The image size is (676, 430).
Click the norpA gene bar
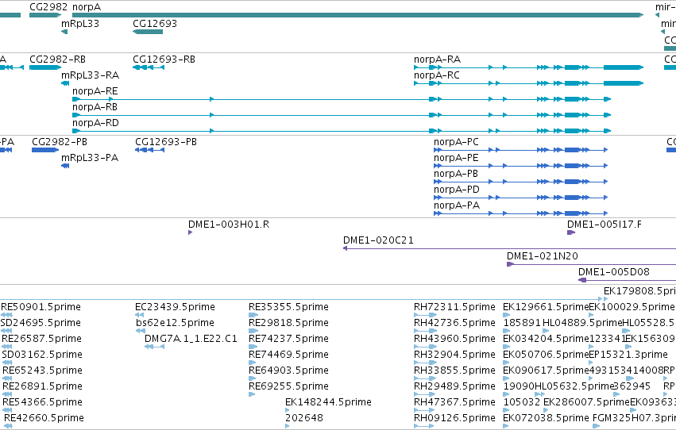click(357, 15)
